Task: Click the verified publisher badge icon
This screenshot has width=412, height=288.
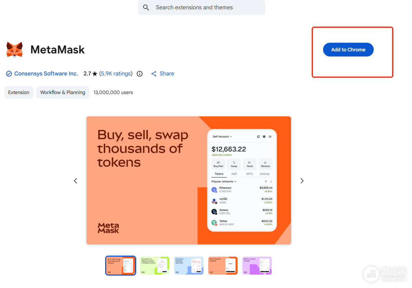Action: tap(9, 74)
